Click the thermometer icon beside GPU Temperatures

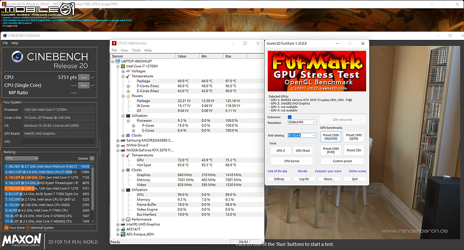point(128,155)
